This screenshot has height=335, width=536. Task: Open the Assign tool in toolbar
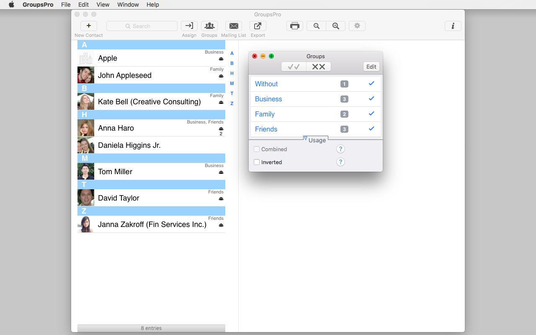pos(189,26)
